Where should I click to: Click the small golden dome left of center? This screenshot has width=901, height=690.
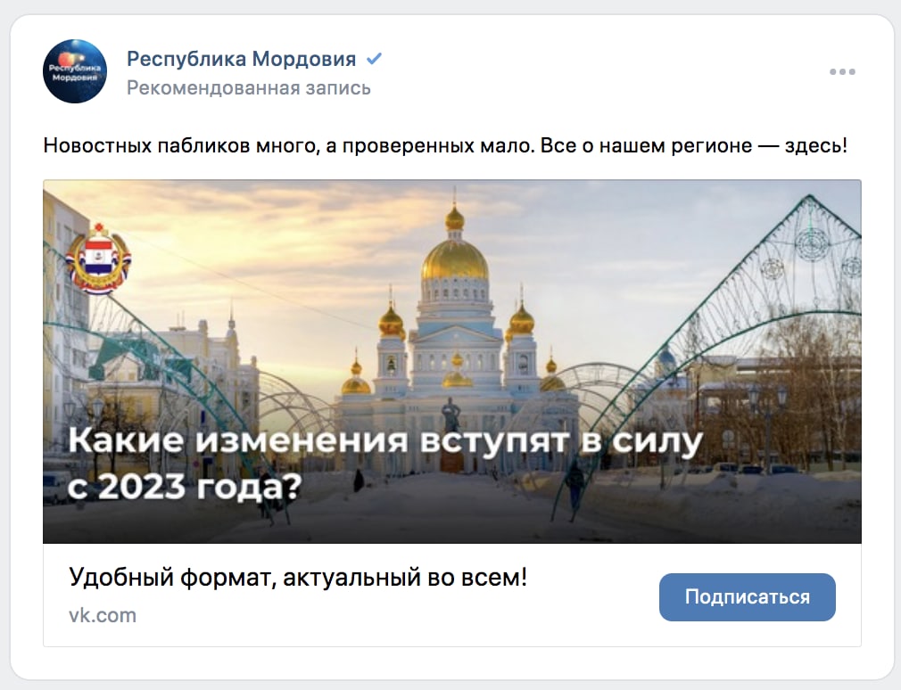pos(392,322)
